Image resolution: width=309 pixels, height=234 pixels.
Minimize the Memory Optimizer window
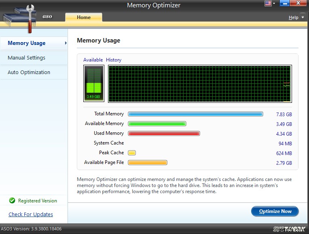tap(283, 4)
